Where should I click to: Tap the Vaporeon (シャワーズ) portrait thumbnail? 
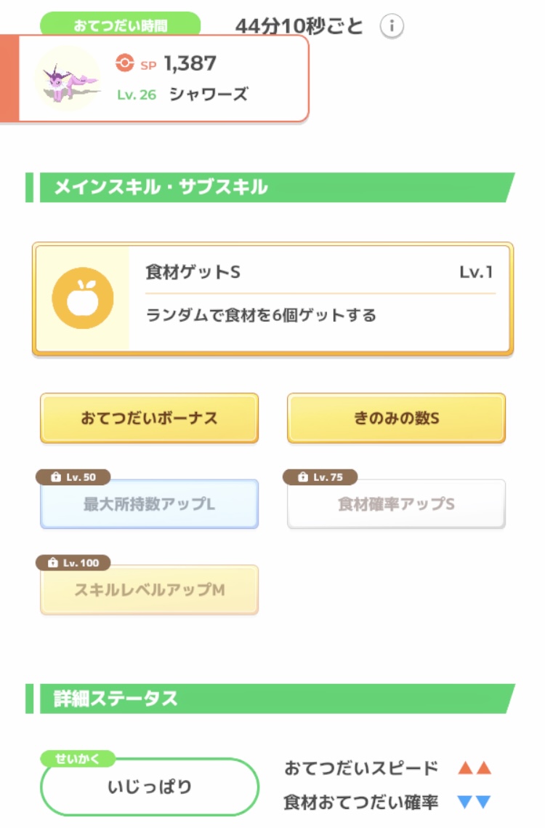(x=68, y=79)
